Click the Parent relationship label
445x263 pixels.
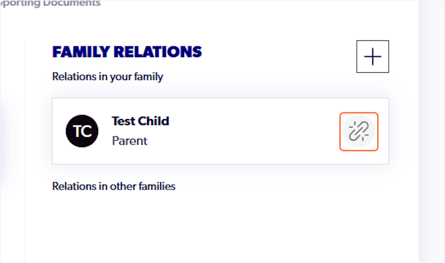tap(129, 141)
